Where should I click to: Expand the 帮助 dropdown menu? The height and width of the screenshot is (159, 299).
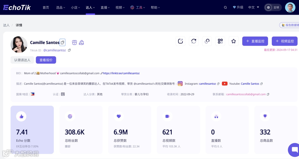pos(155,7)
